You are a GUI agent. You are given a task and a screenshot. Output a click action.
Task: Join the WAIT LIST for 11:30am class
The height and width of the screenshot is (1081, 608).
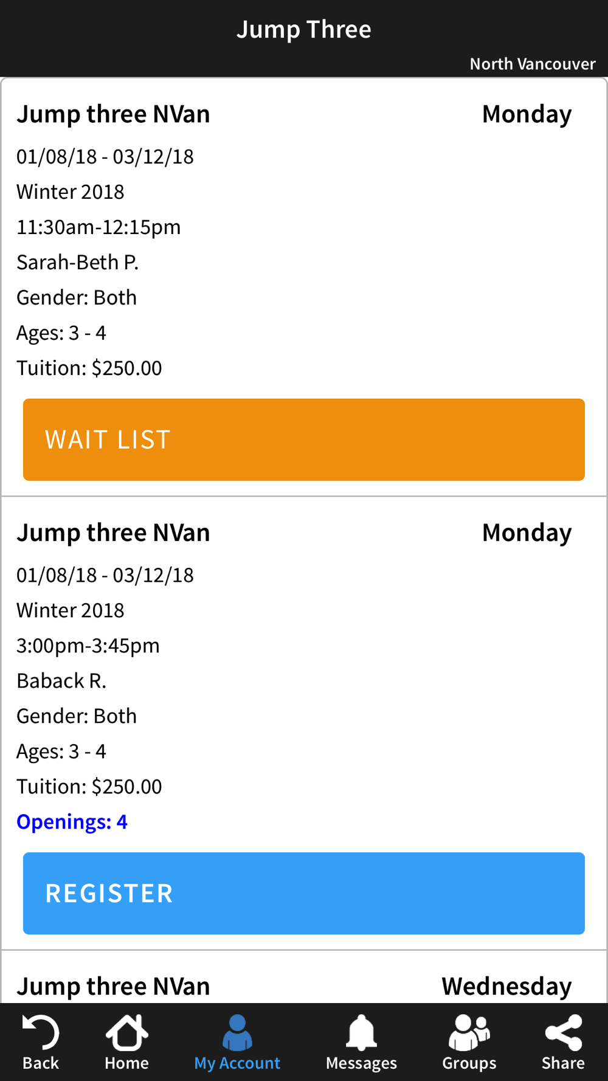click(304, 440)
